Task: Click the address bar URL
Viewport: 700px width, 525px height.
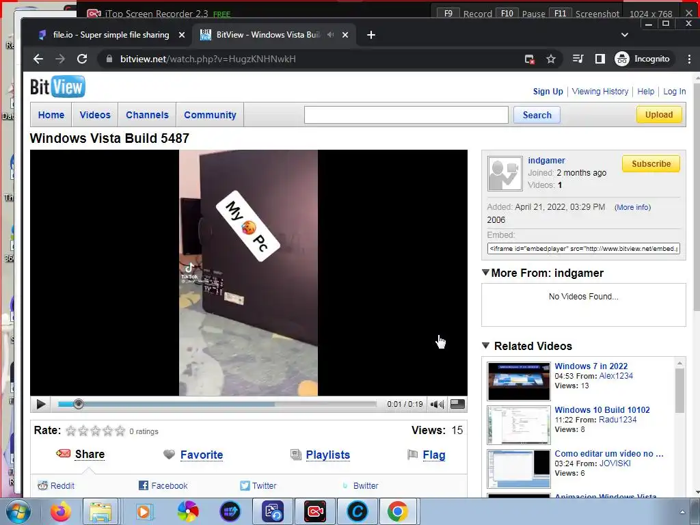Action: click(208, 59)
